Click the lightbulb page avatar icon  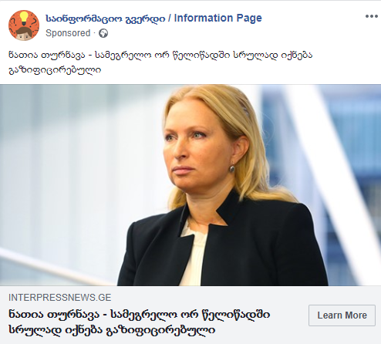point(24,25)
